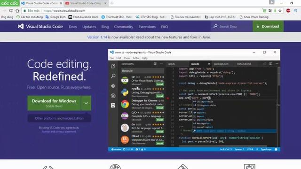Click the master branch in status bar
This screenshot has width=301, height=169.
pyautogui.click(x=116, y=149)
